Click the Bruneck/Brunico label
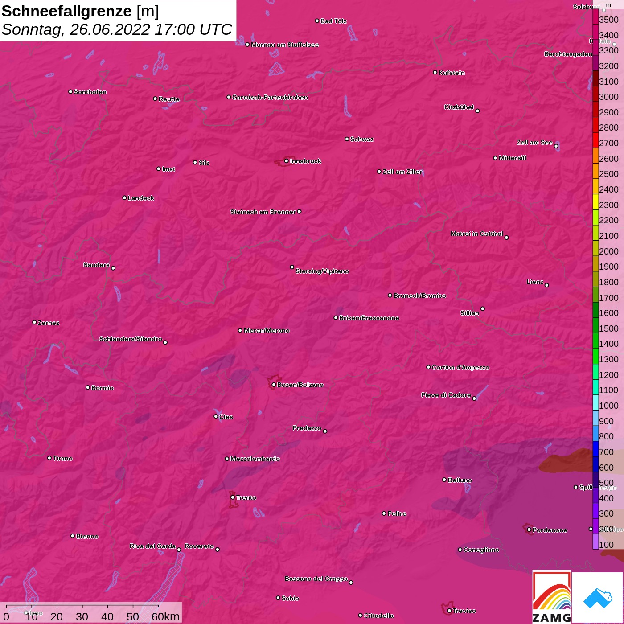Image resolution: width=624 pixels, height=624 pixels. pos(420,296)
